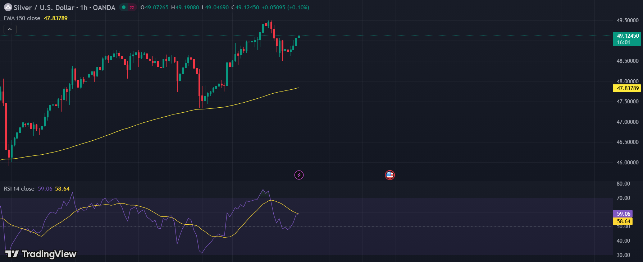The height and width of the screenshot is (262, 643).
Task: Open the purple lightning bolt event marker
Action: [299, 175]
